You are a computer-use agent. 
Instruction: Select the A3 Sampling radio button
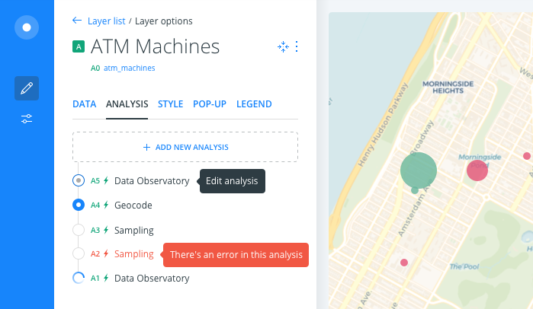[x=79, y=230]
